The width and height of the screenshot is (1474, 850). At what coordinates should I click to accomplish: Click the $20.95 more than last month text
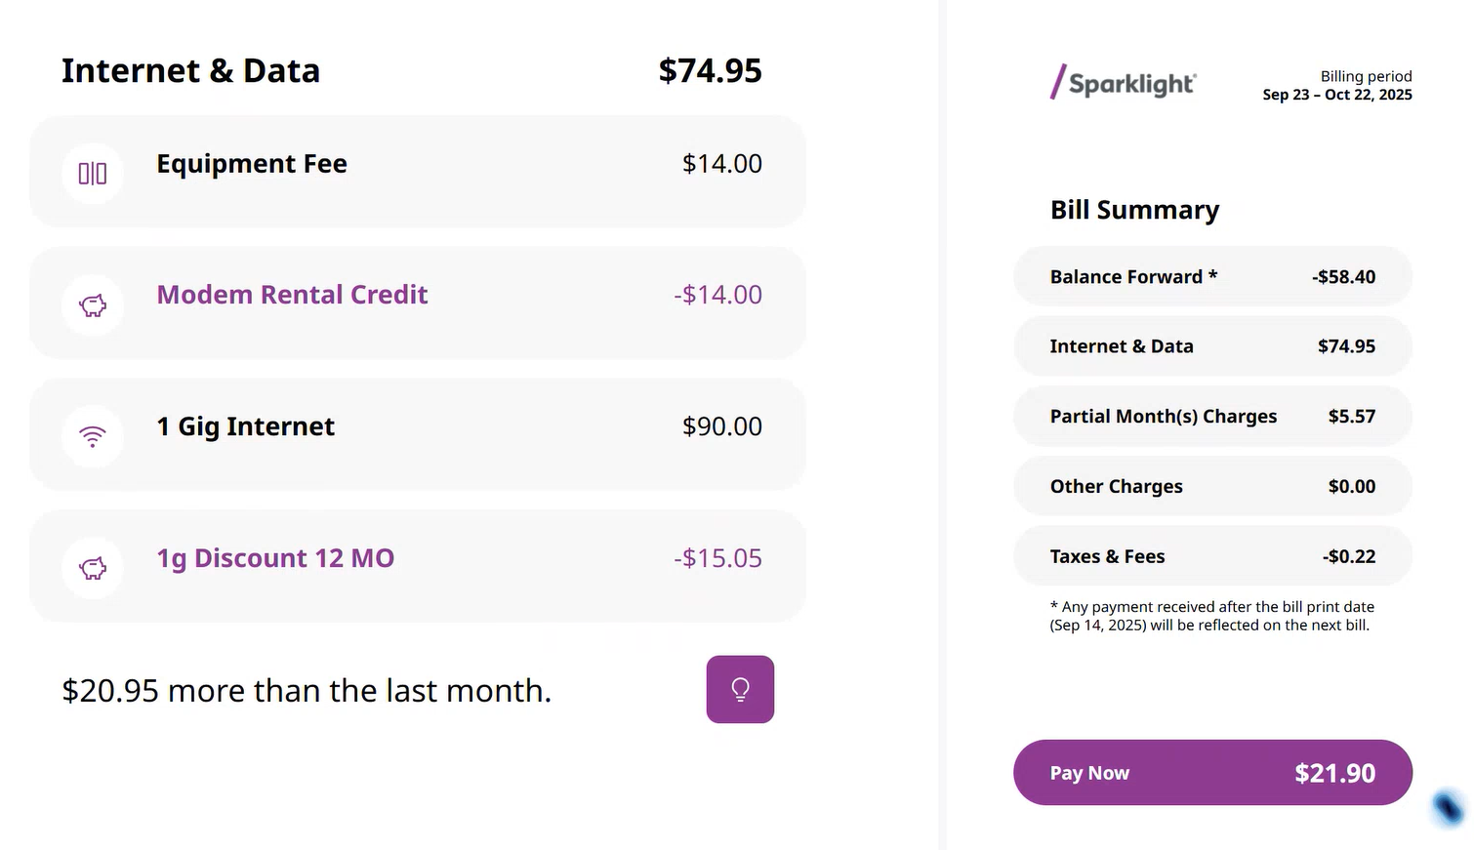307,691
